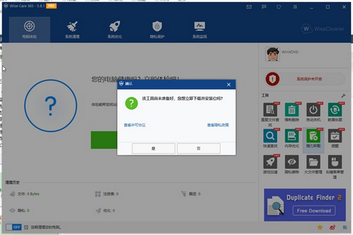
Task: Click No (否) in the confirm dialog
Action: click(x=198, y=148)
